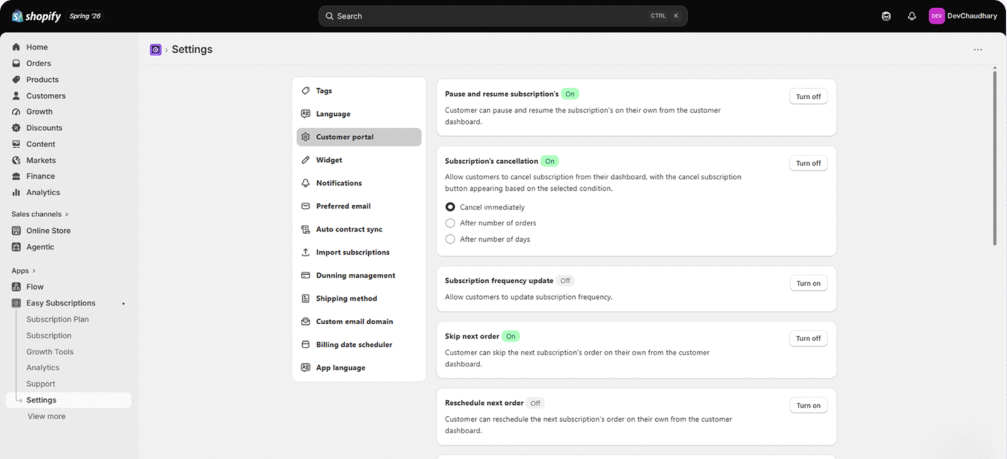Open the App language settings tab
Screen dimensions: 1007x459
pos(359,368)
